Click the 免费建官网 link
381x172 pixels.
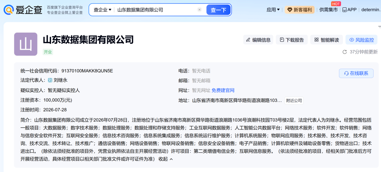(223, 90)
